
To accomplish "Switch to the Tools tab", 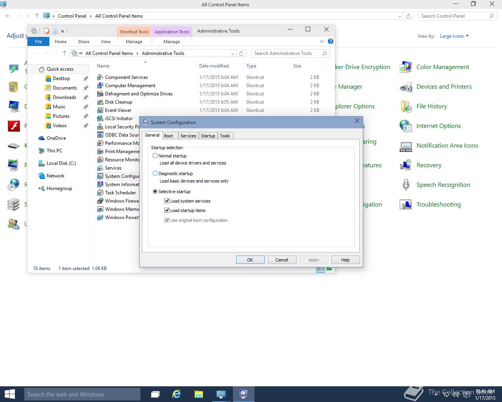I will pos(225,136).
